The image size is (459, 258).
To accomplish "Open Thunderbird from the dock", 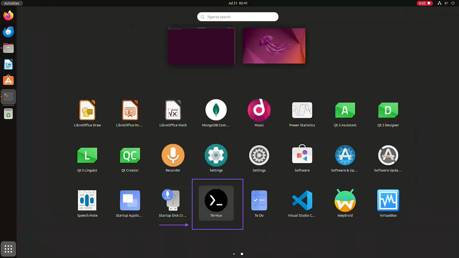I will pyautogui.click(x=8, y=32).
